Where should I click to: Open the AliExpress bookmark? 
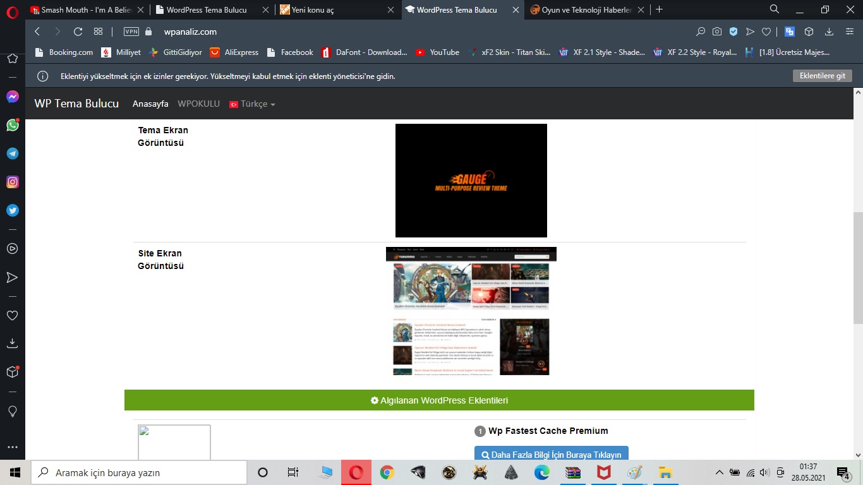234,52
